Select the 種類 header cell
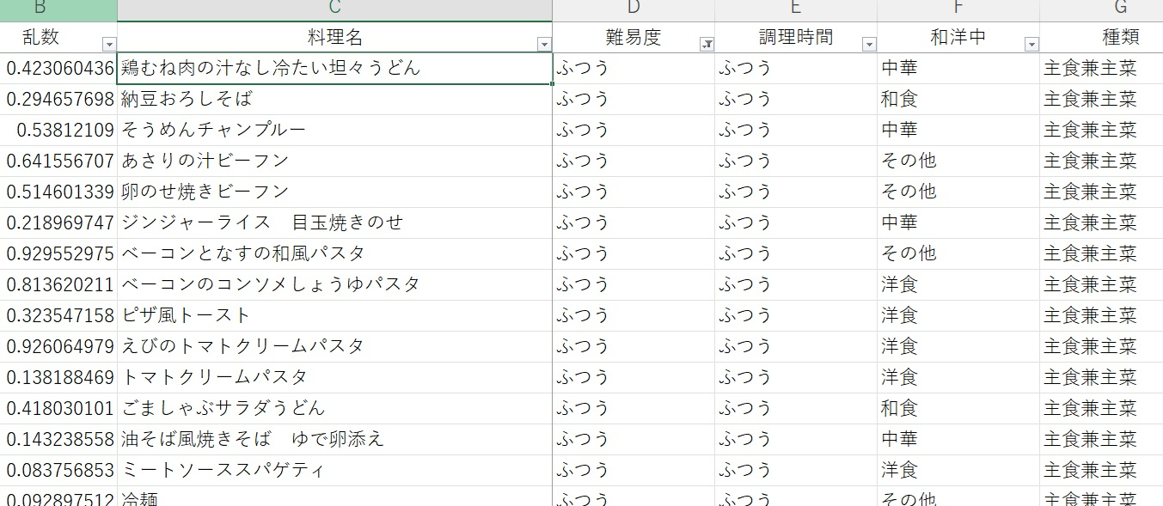1163x506 pixels. pos(1101,38)
